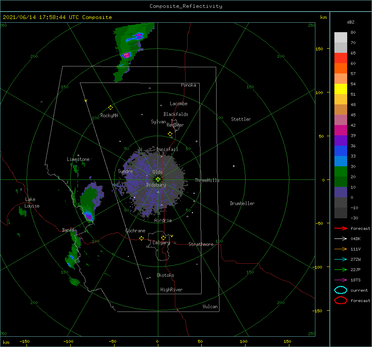Click the Vulcan label
This screenshot has height=347, width=372.
pos(210,307)
